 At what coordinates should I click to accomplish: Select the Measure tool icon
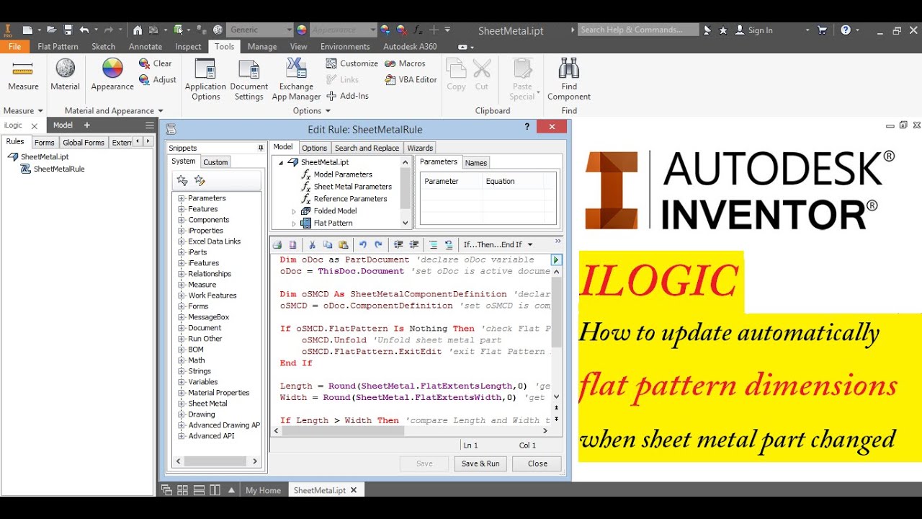(x=23, y=69)
